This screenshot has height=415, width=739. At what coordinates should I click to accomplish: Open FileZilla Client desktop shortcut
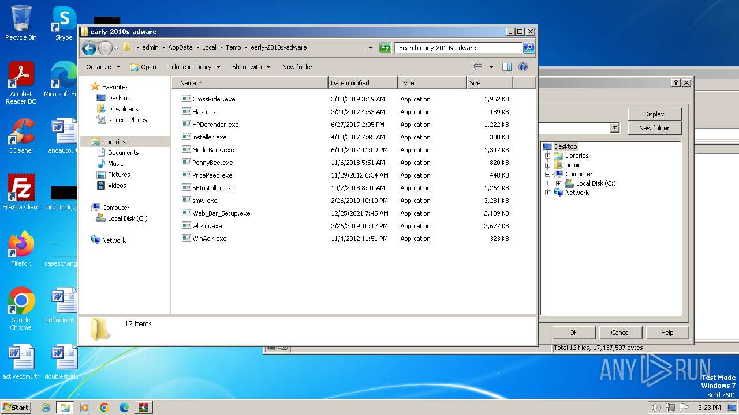21,193
